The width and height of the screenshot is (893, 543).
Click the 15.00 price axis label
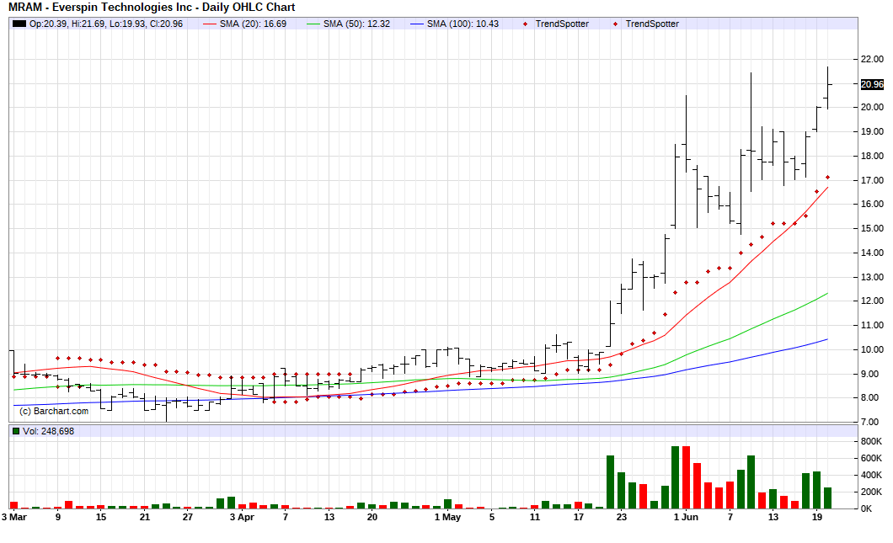pyautogui.click(x=872, y=228)
